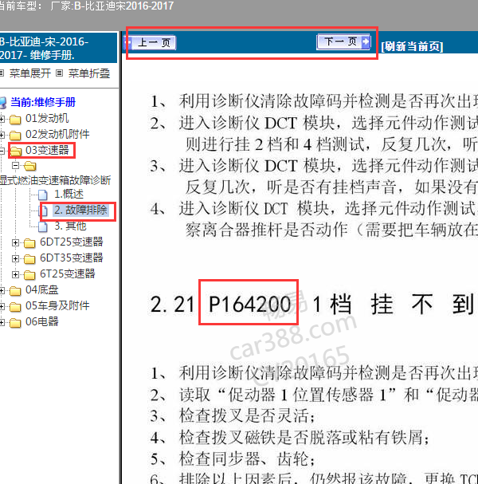The width and height of the screenshot is (478, 484).
Task: Expand the 05车身及附件 tree node
Action: click(x=2, y=307)
